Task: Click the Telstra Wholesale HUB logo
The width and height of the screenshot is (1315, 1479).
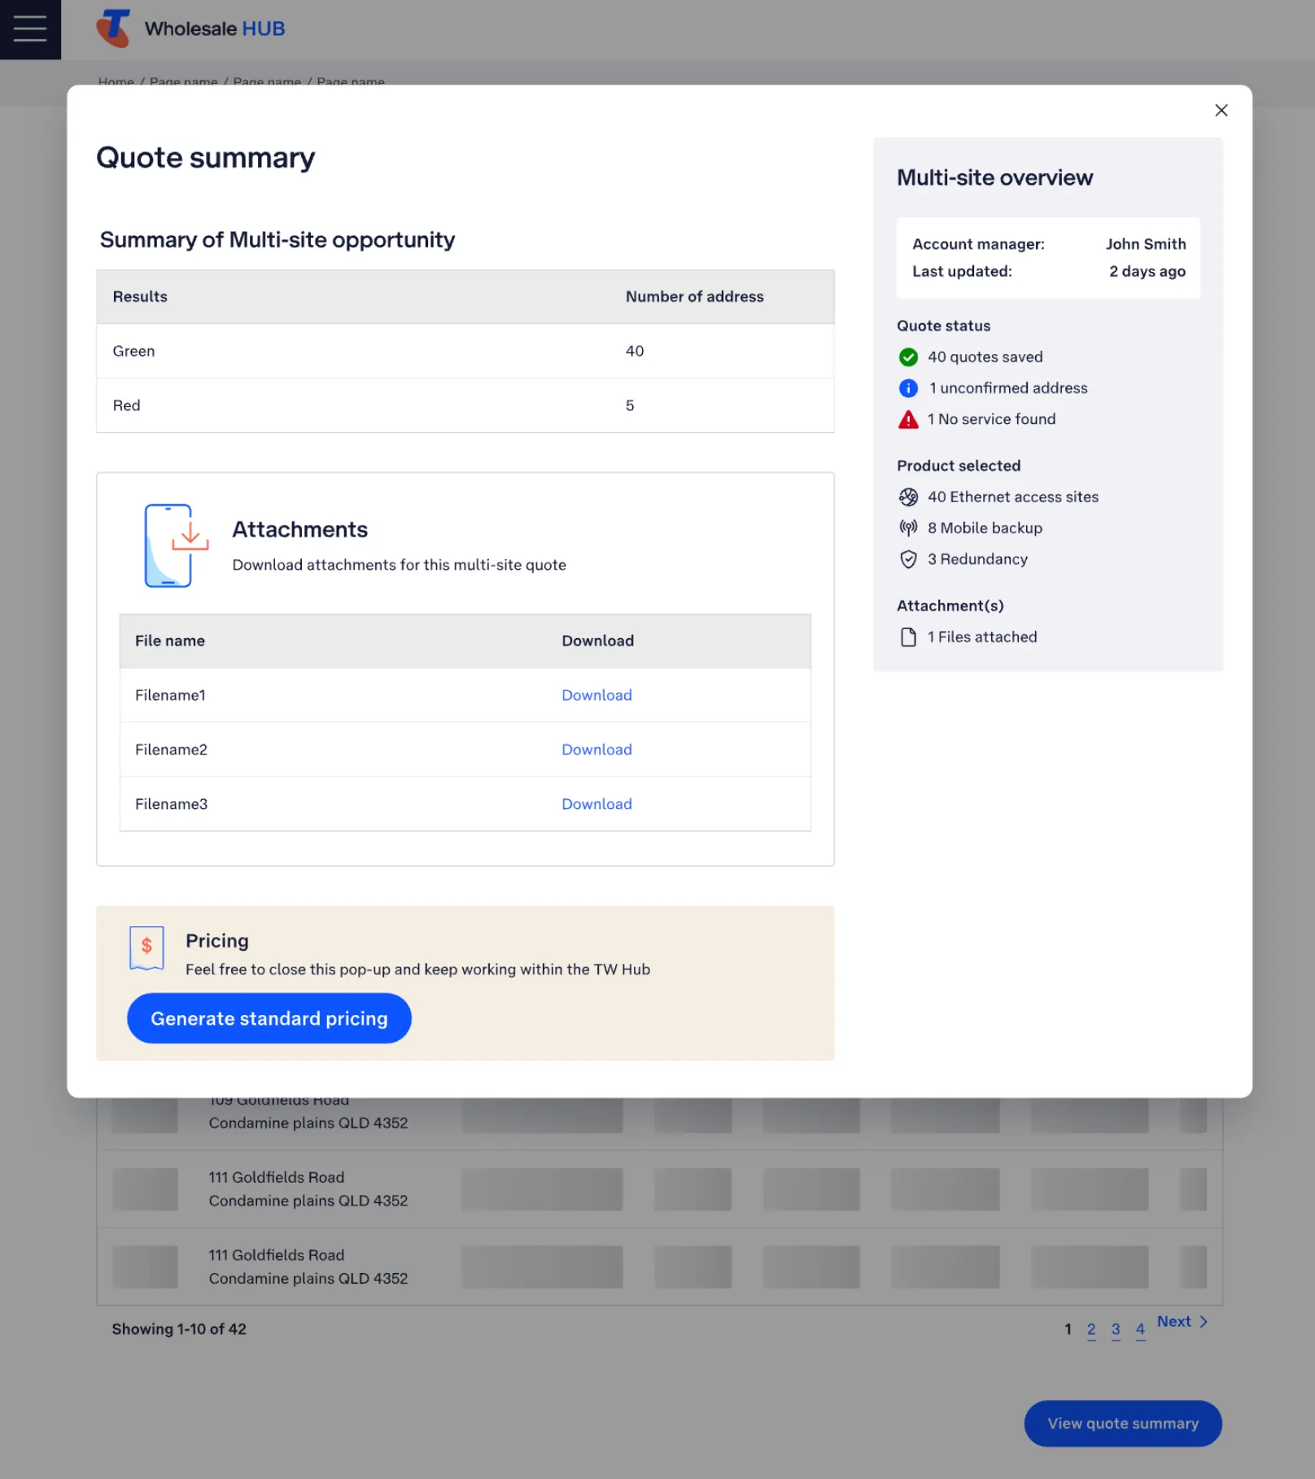Action: pos(191,28)
